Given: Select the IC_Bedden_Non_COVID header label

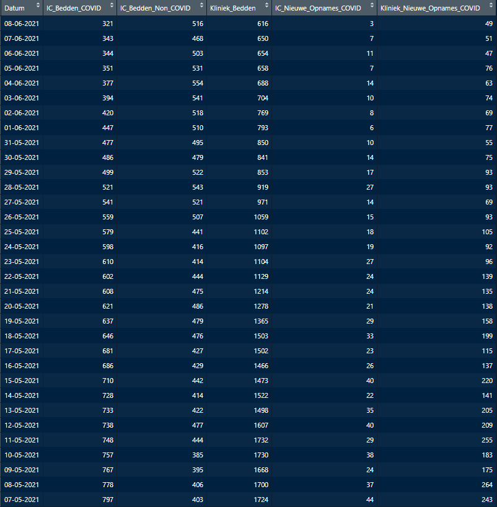Looking at the screenshot, I should [x=155, y=8].
